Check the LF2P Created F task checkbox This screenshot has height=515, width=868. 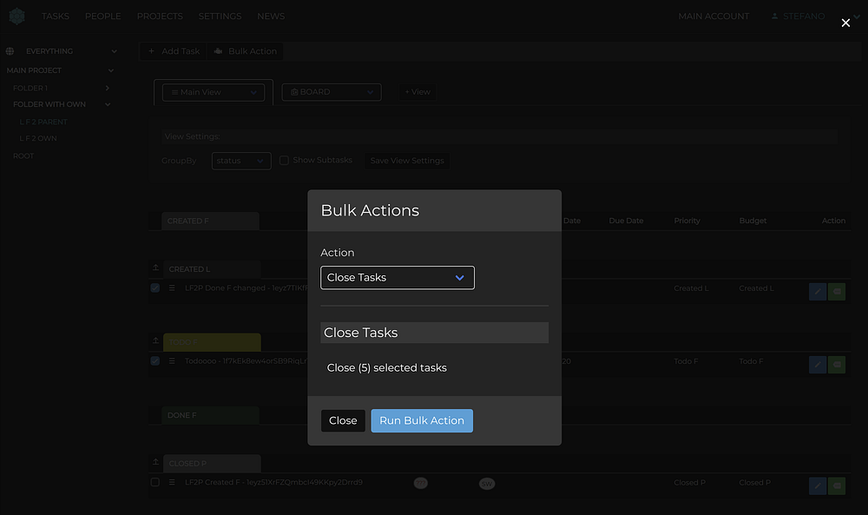[x=155, y=482]
